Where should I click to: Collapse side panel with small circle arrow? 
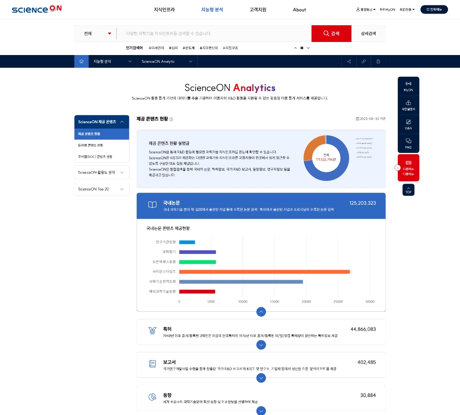tap(397, 168)
